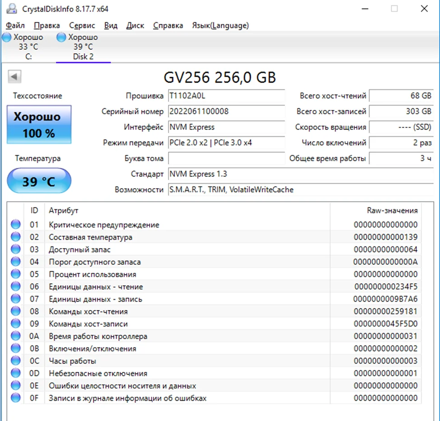The width and height of the screenshot is (440, 421).
Task: Select the Составная температура attribute row
Action: pyautogui.click(x=181, y=237)
